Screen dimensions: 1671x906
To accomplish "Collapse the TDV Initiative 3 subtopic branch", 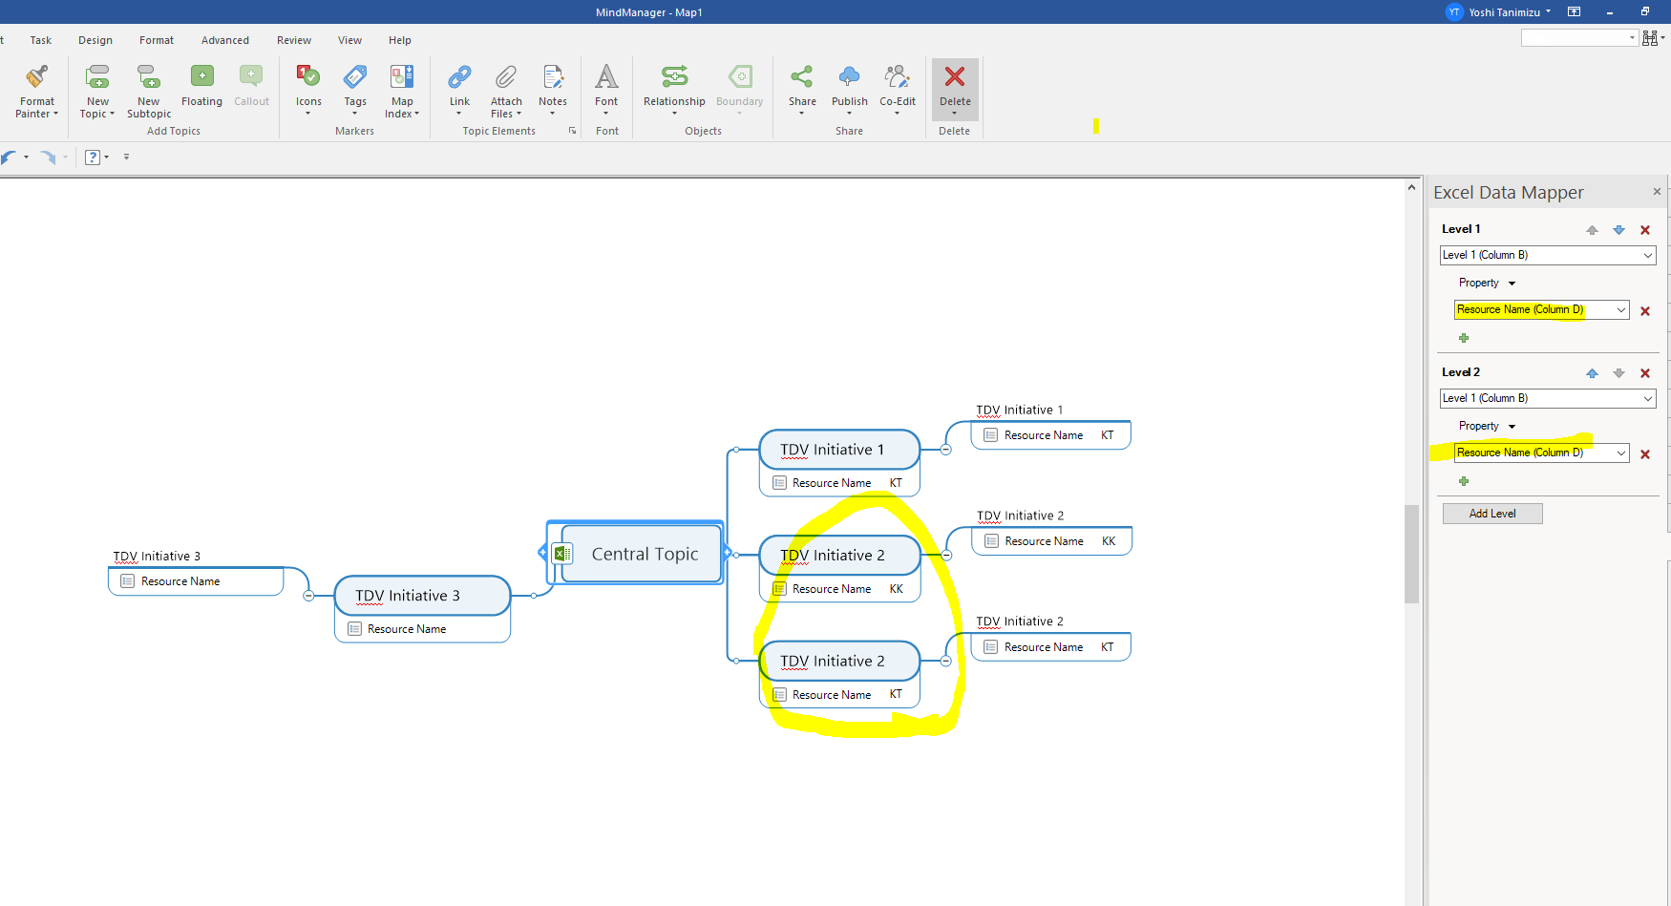I will pos(308,596).
